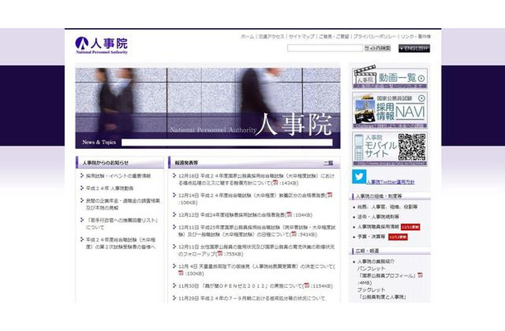Open the 採用情報NAVI recruitment banner
Screen dimensions: 505x331
coord(390,110)
